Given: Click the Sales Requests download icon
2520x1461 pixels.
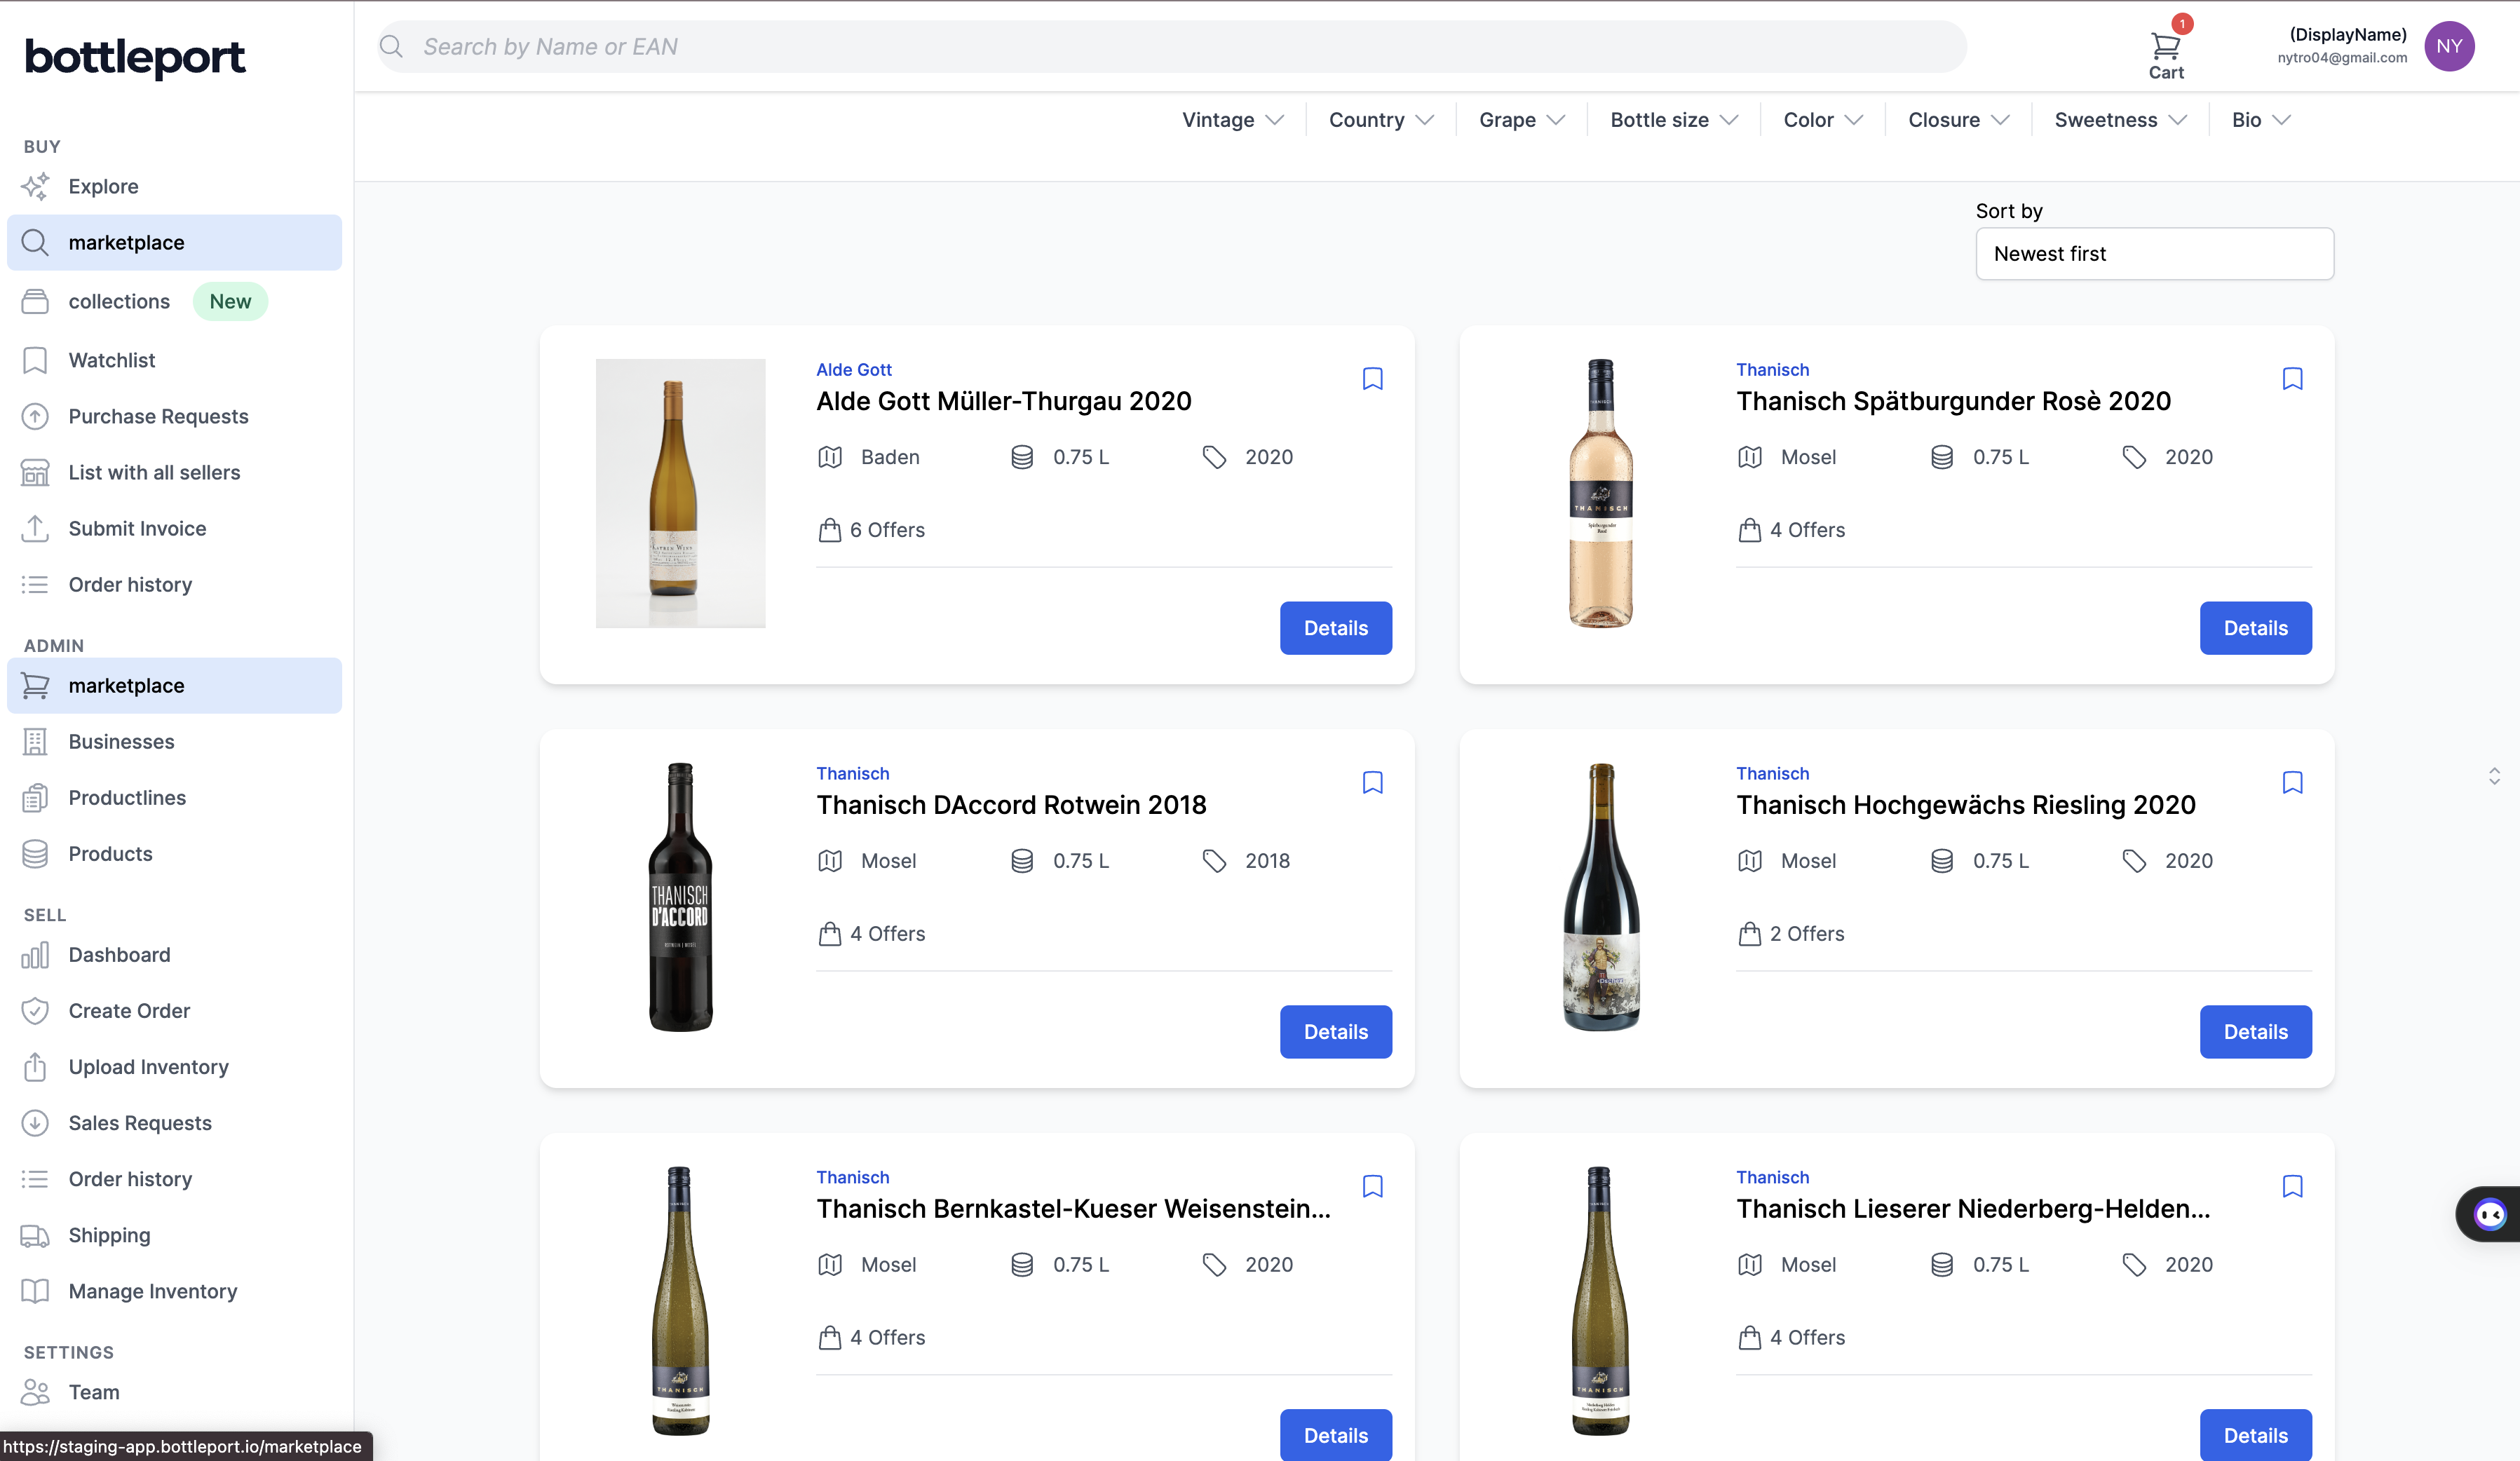Looking at the screenshot, I should 35,1123.
